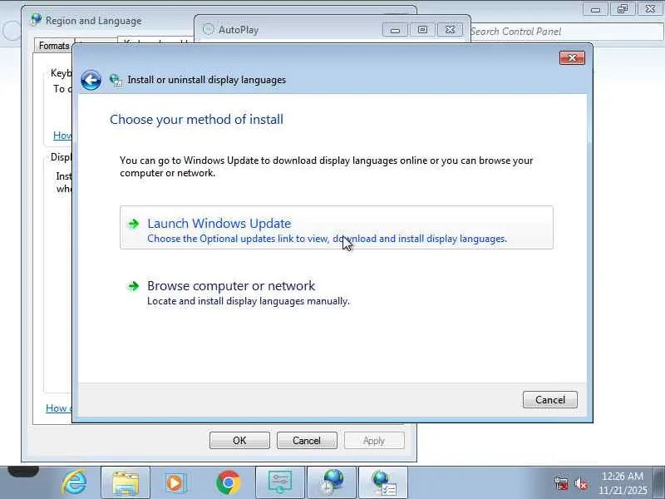Screen dimensions: 665x499
Task: Click the green arrow beside Browse computer or network
Action: click(133, 286)
